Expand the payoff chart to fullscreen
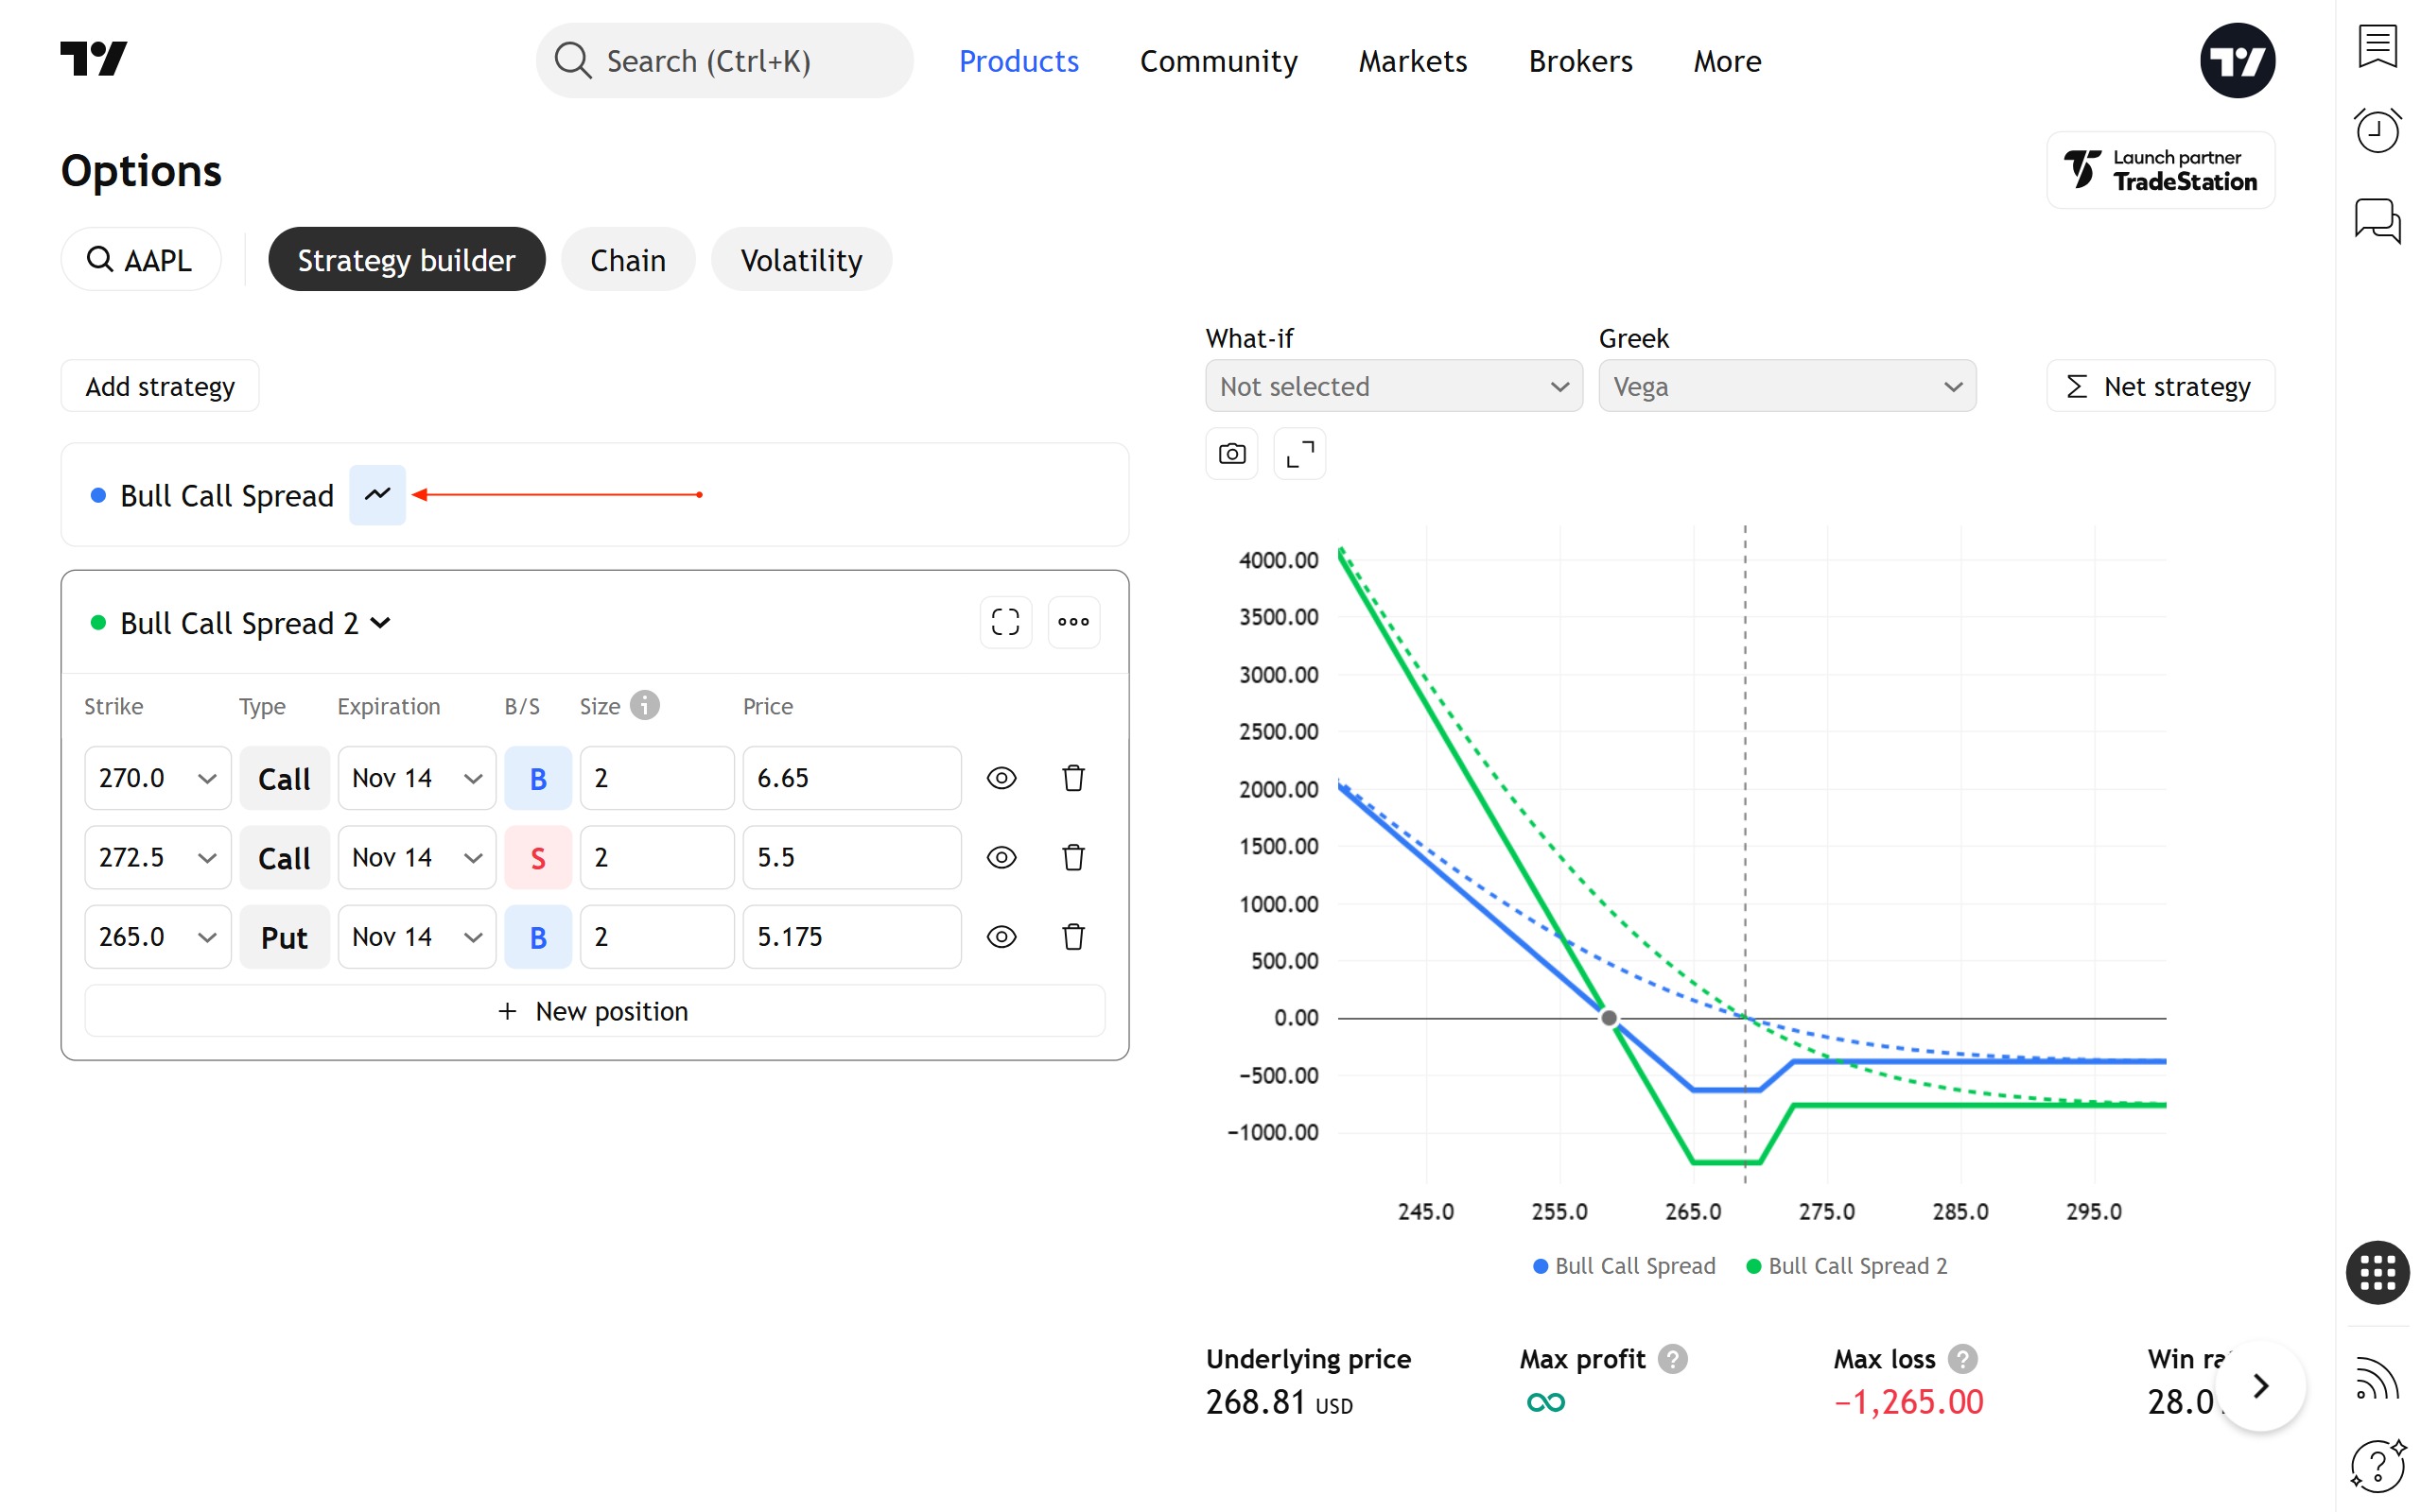 click(1298, 454)
